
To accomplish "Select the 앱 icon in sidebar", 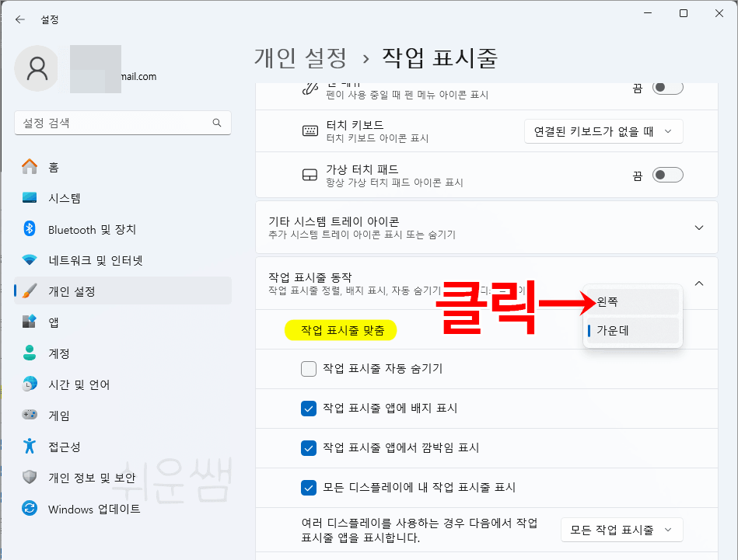I will coord(30,322).
